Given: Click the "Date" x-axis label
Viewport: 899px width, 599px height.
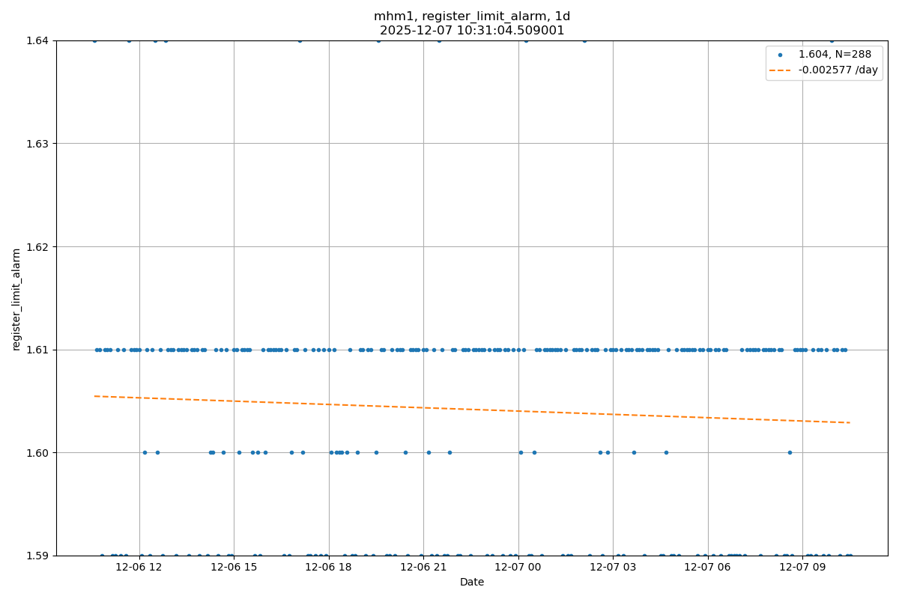Looking at the screenshot, I should [x=472, y=583].
